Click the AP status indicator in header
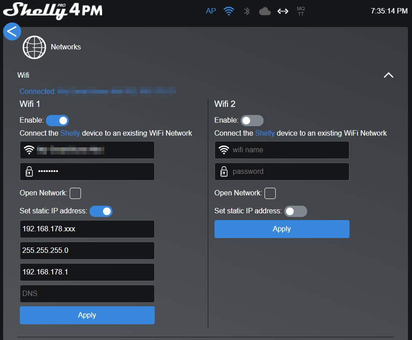 (x=210, y=11)
